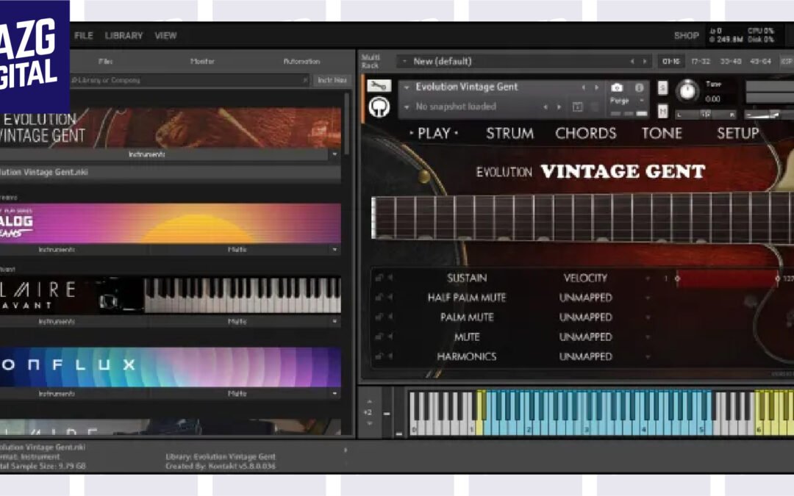Viewport: 794px width, 496px height.
Task: Open the MUTE row Unmapped dropdown
Action: 648,337
